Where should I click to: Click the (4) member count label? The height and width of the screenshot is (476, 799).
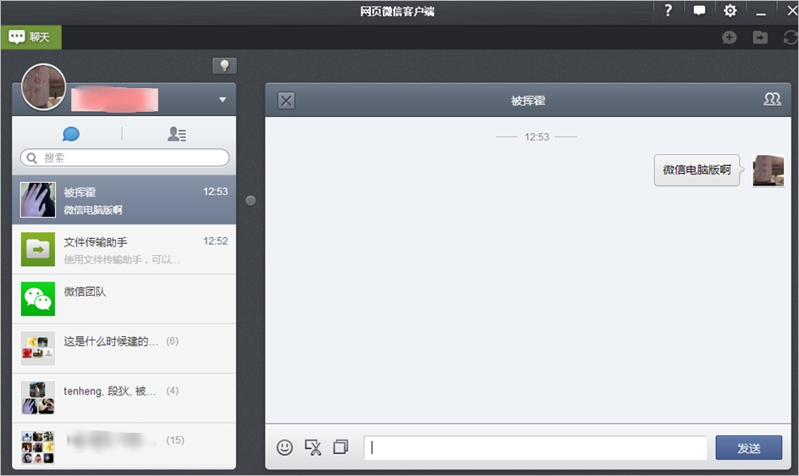[x=172, y=390]
